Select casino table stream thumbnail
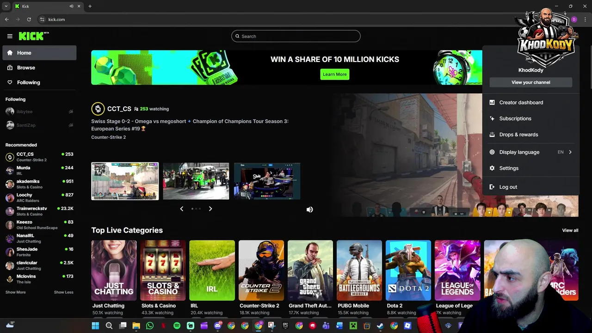The image size is (592, 333). point(267,181)
